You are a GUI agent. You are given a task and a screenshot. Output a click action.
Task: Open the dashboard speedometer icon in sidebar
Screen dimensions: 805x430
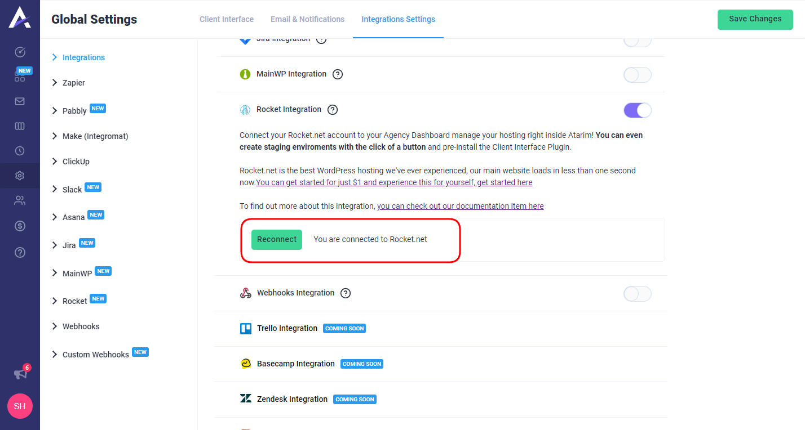click(x=20, y=52)
